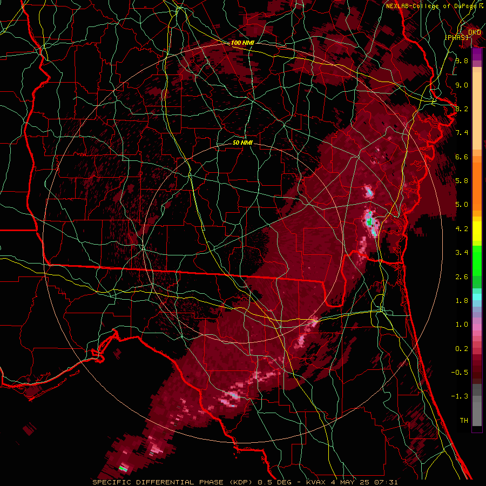Pick the cyan color band beside 1.8
The image size is (486, 486).
[477, 297]
